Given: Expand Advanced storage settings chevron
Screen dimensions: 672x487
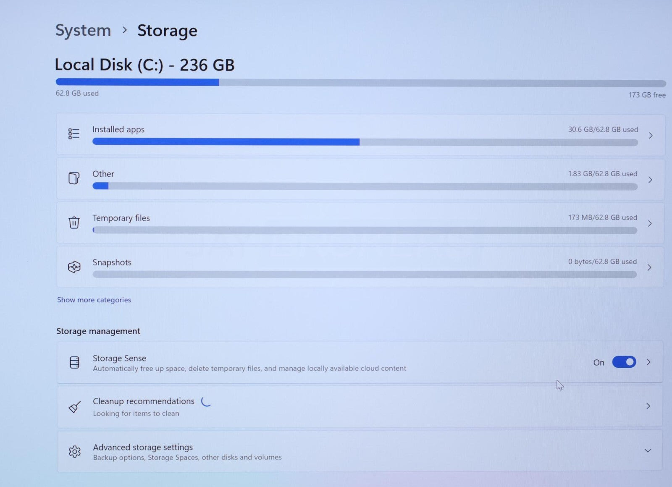Looking at the screenshot, I should tap(648, 450).
